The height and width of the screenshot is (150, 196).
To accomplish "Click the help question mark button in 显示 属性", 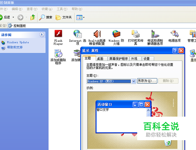I will [175, 51].
